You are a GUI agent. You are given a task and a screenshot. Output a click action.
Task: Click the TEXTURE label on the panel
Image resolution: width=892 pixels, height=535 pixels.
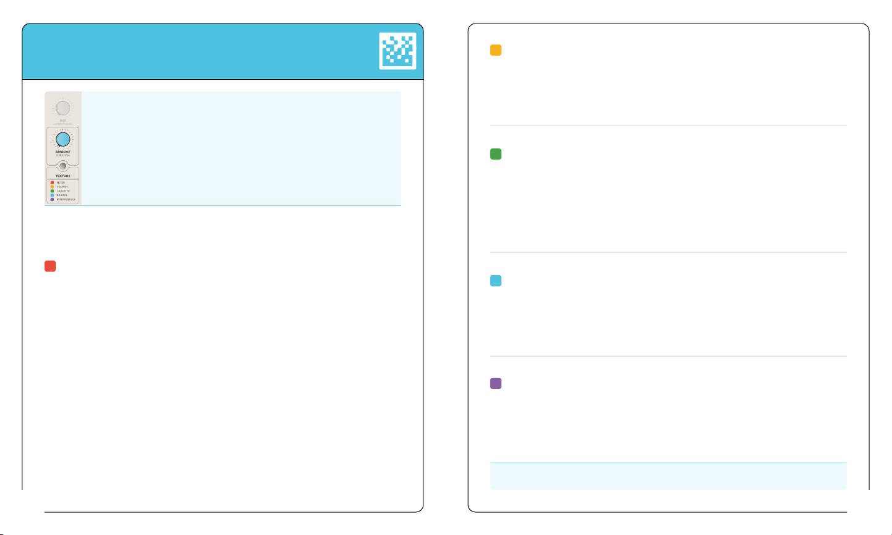click(x=63, y=176)
